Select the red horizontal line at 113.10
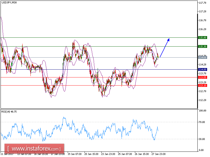210x157 pixels. [x=100, y=85]
